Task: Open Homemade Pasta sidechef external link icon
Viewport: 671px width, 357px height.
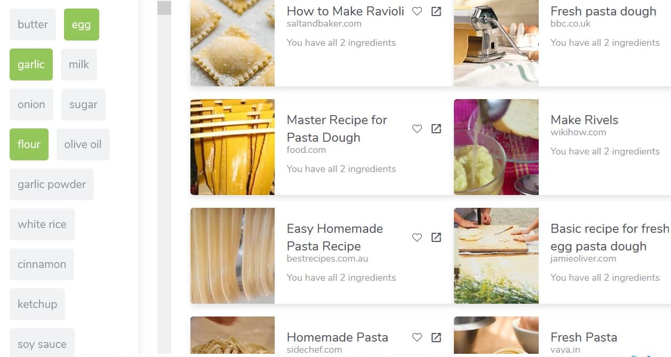Action: tap(436, 337)
